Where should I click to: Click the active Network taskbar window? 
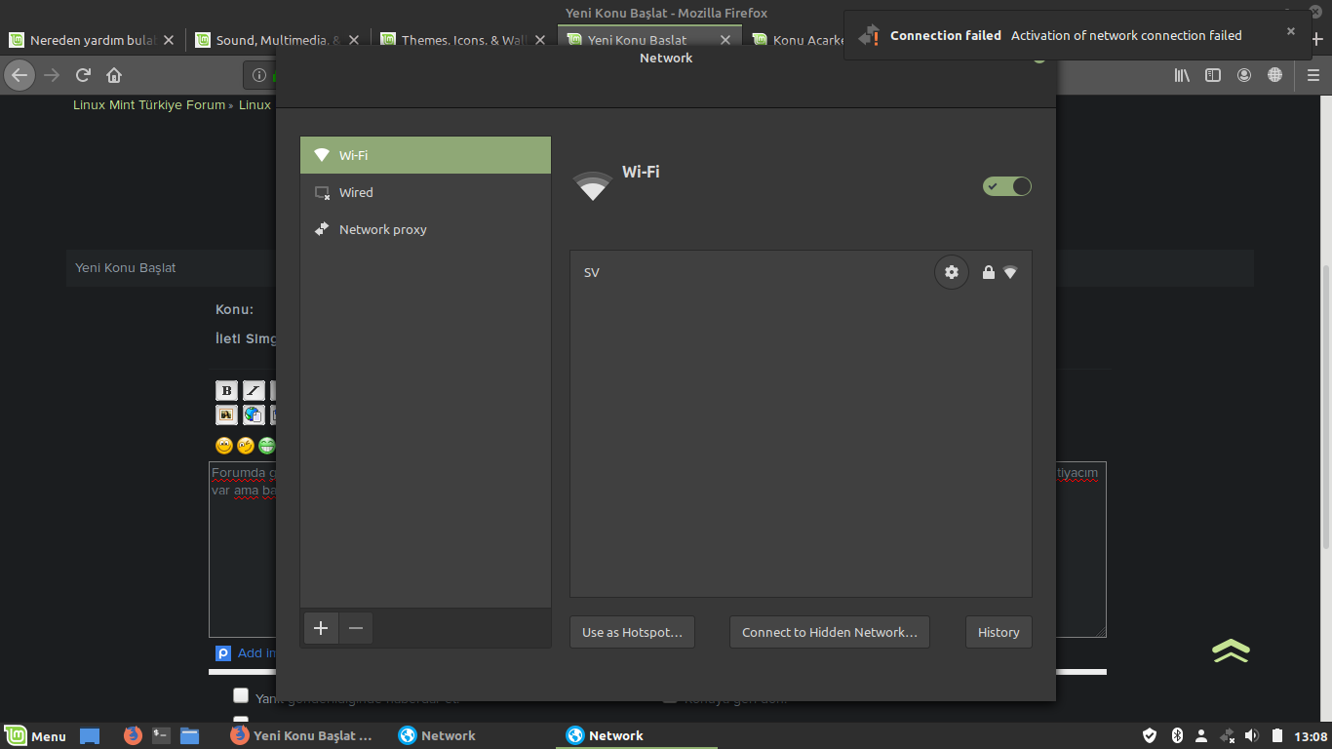(x=636, y=736)
